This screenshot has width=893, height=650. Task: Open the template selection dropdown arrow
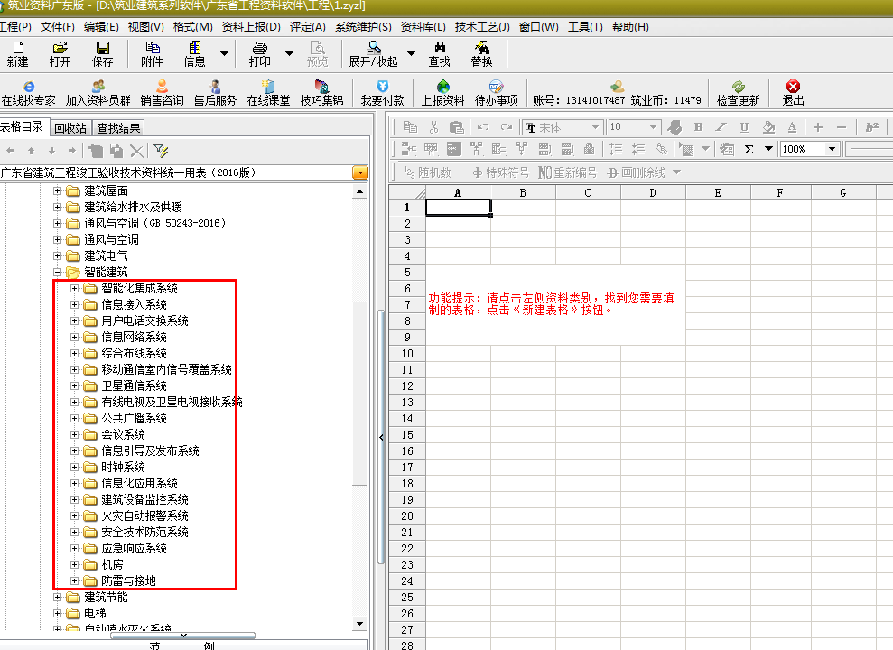pyautogui.click(x=360, y=172)
